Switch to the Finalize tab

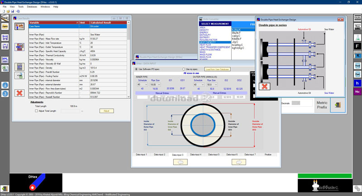(x=268, y=154)
